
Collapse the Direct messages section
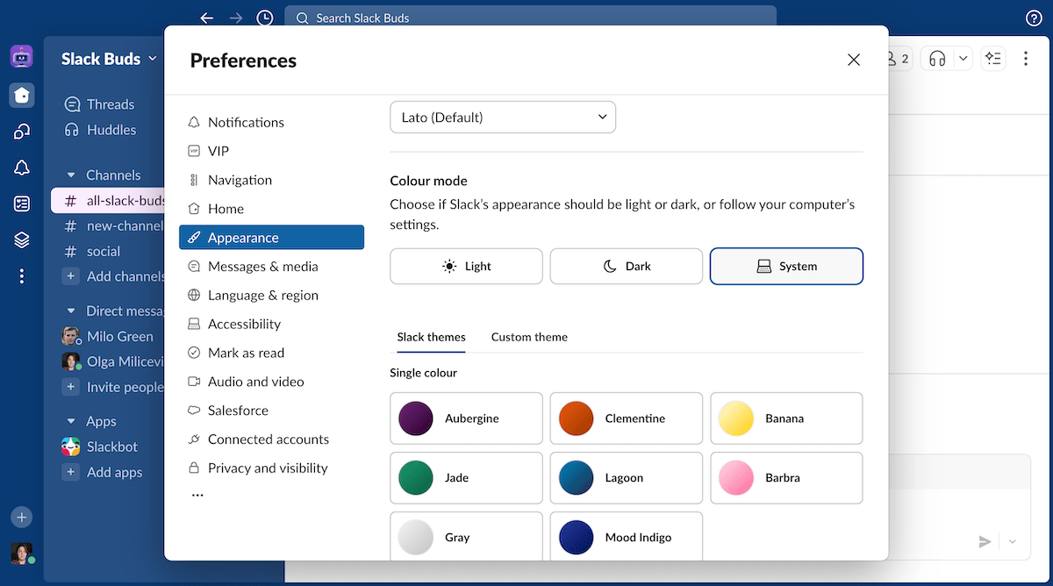tap(72, 311)
